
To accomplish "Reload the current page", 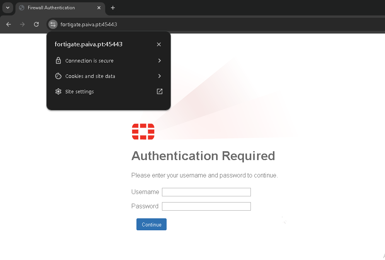I will click(x=36, y=24).
